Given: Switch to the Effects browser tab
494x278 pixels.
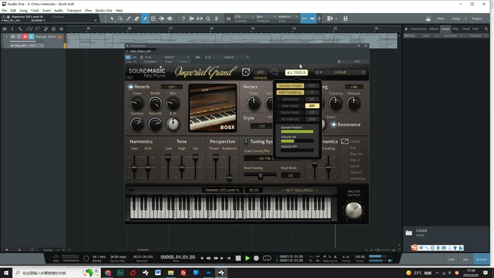Looking at the screenshot, I should (x=434, y=29).
